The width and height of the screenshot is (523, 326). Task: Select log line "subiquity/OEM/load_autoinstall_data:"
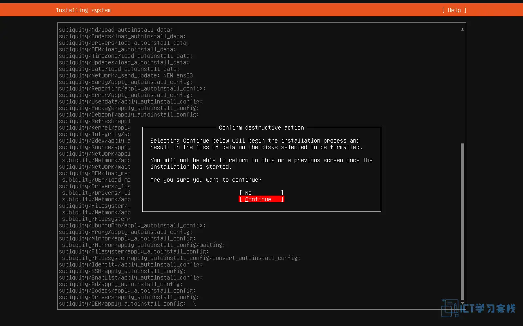coord(118,49)
